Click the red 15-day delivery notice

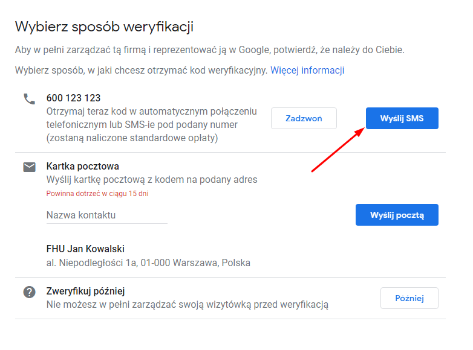click(x=97, y=194)
